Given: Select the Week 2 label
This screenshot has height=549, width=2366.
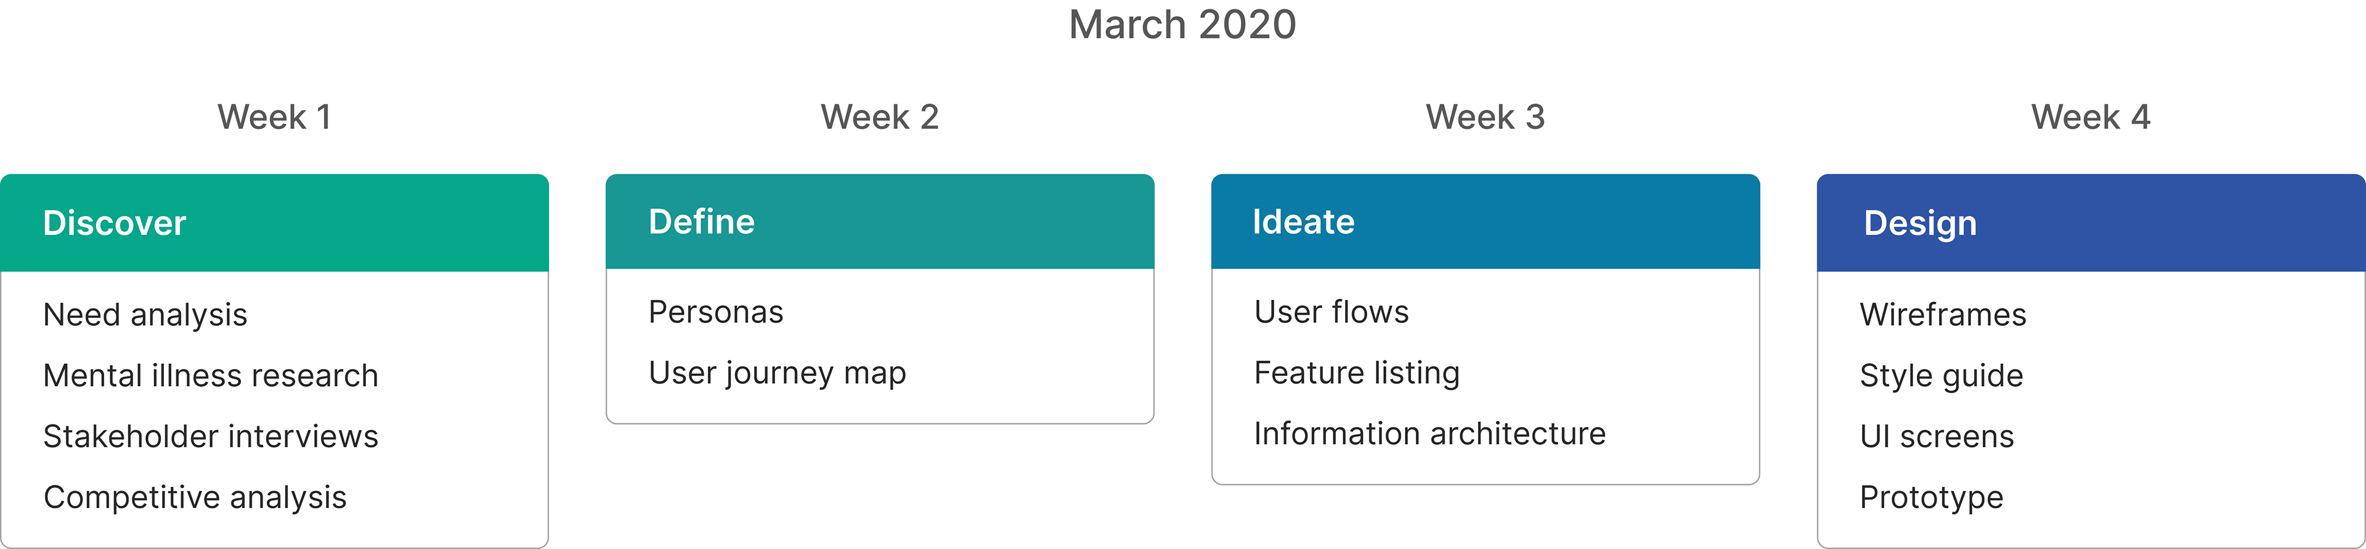Looking at the screenshot, I should pyautogui.click(x=879, y=116).
